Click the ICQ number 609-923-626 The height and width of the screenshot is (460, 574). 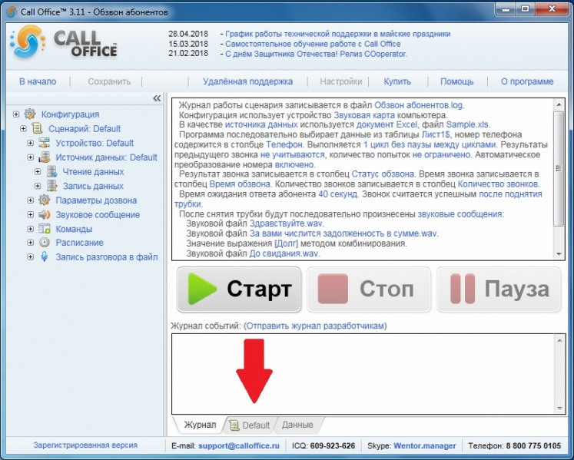pyautogui.click(x=333, y=445)
